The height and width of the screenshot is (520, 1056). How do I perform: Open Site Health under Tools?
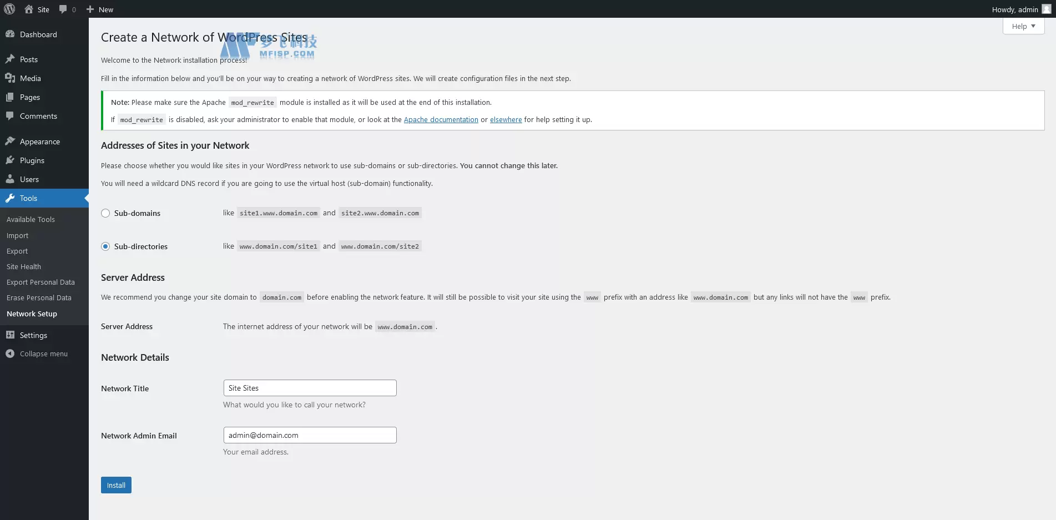coord(24,266)
